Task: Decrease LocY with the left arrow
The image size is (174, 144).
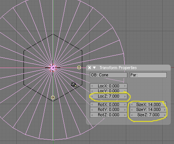Action: (92, 91)
